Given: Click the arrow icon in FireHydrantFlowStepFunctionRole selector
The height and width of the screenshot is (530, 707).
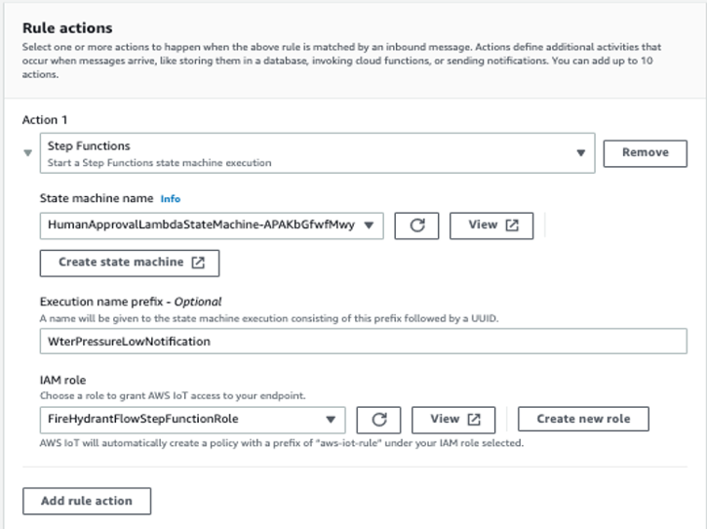Looking at the screenshot, I should tap(331, 419).
